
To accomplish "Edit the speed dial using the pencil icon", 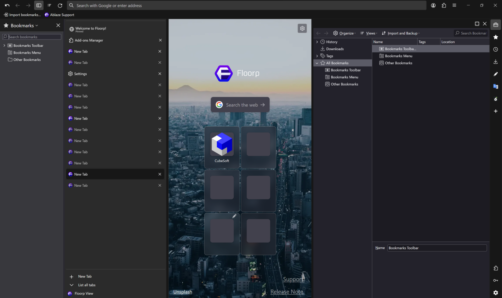I will [x=234, y=216].
